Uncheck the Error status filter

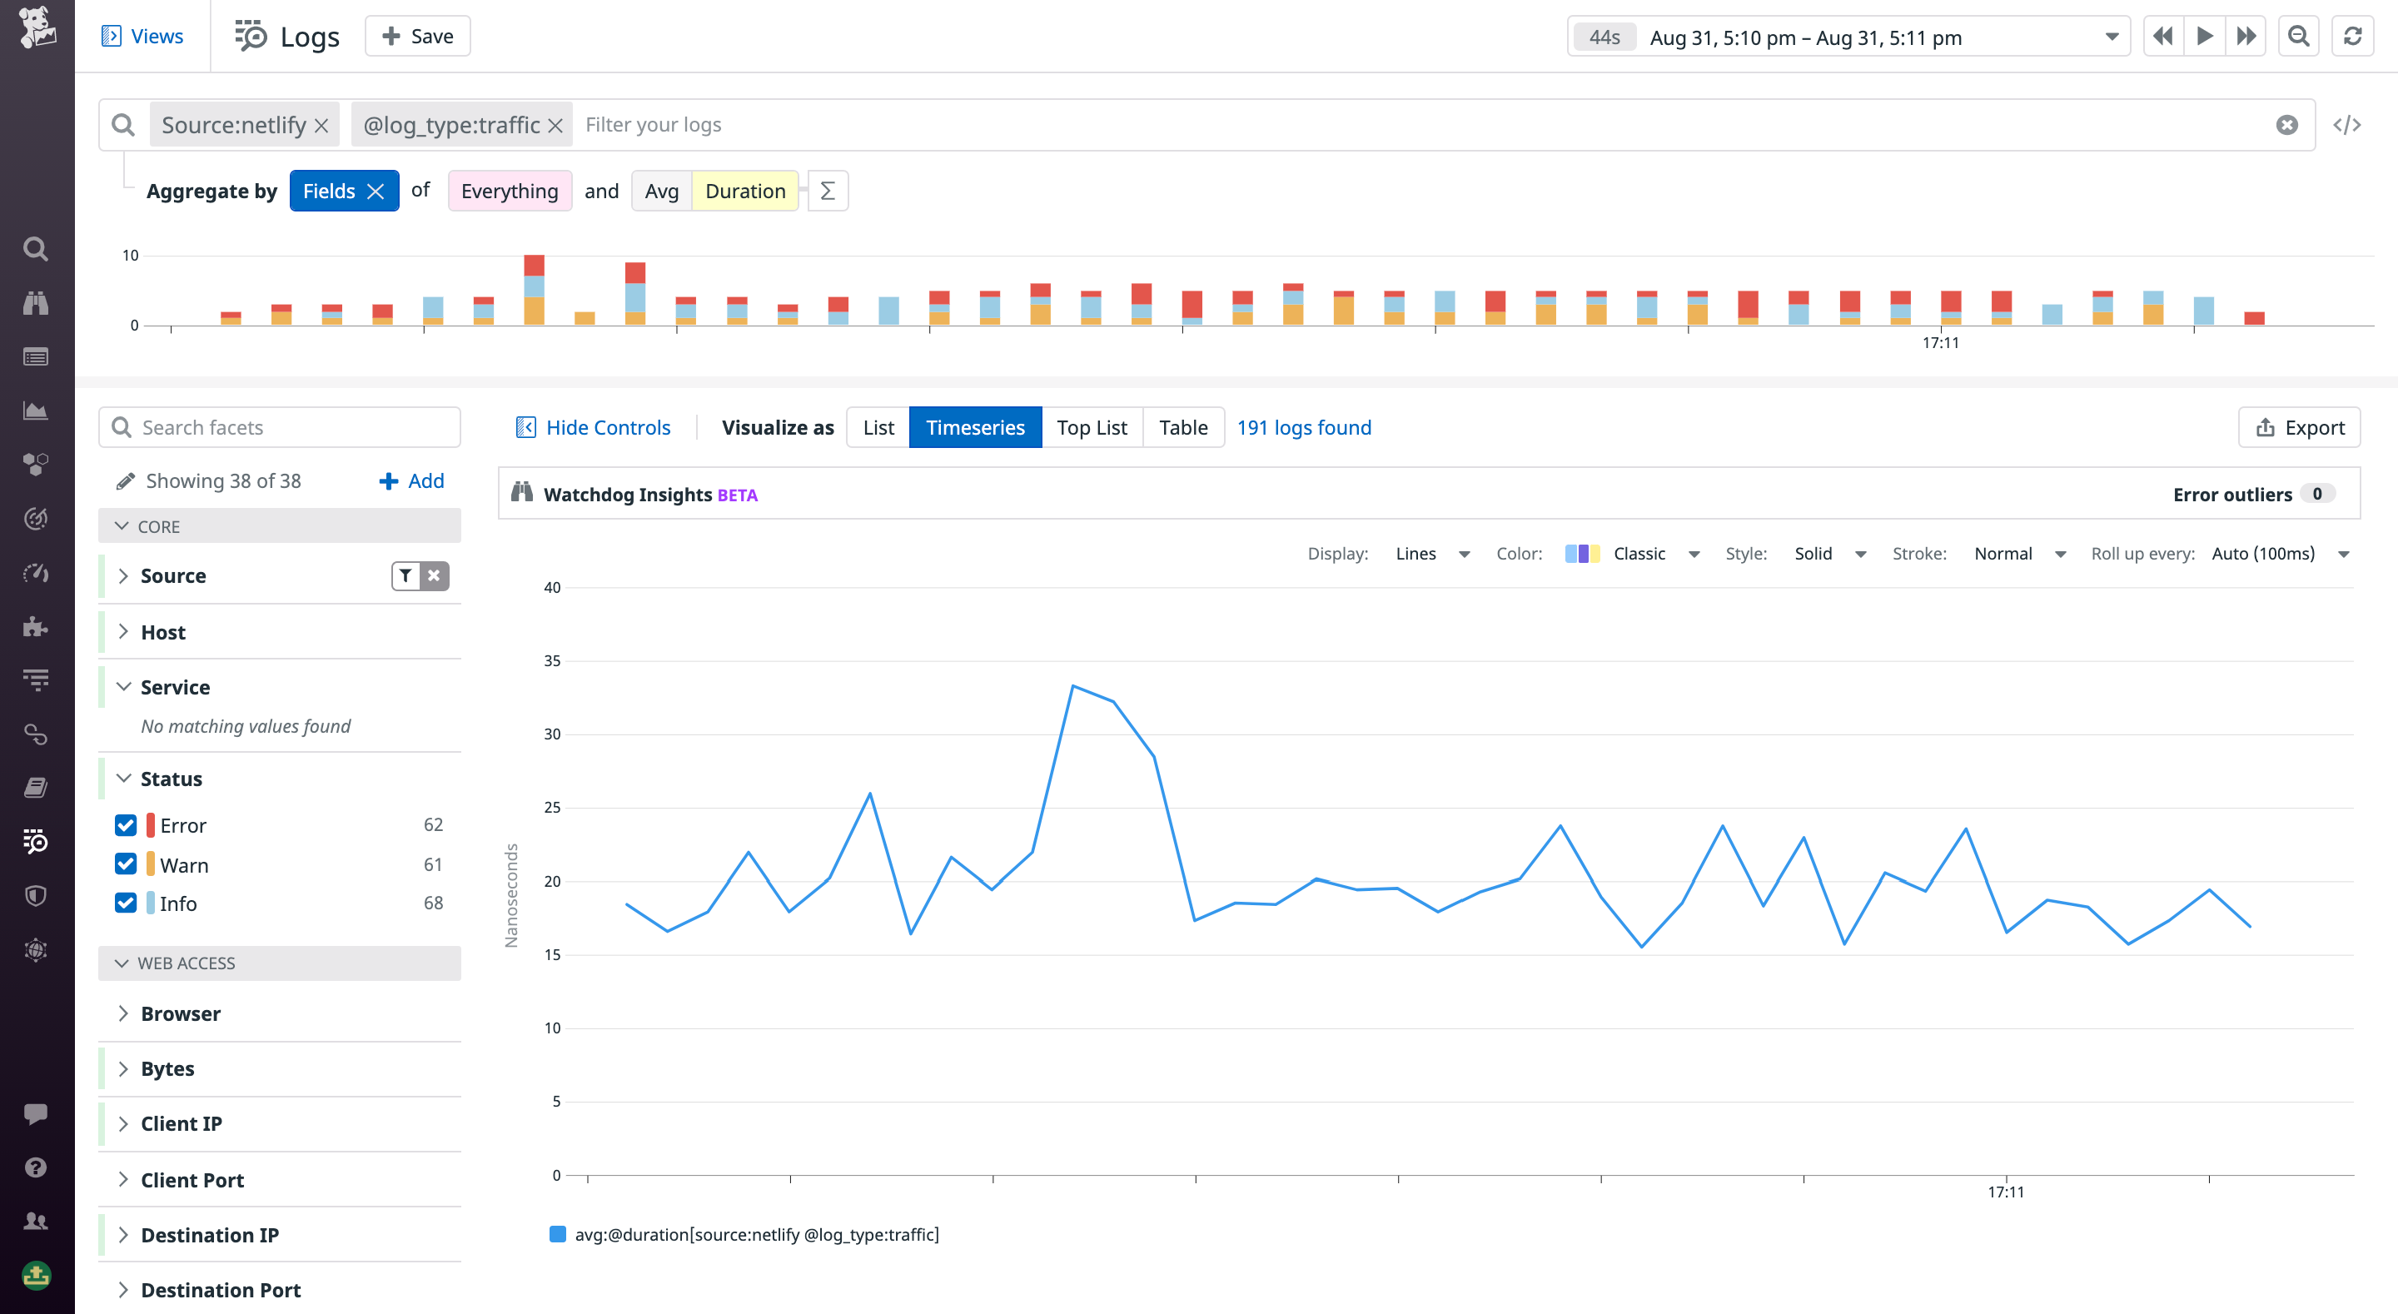click(x=126, y=825)
